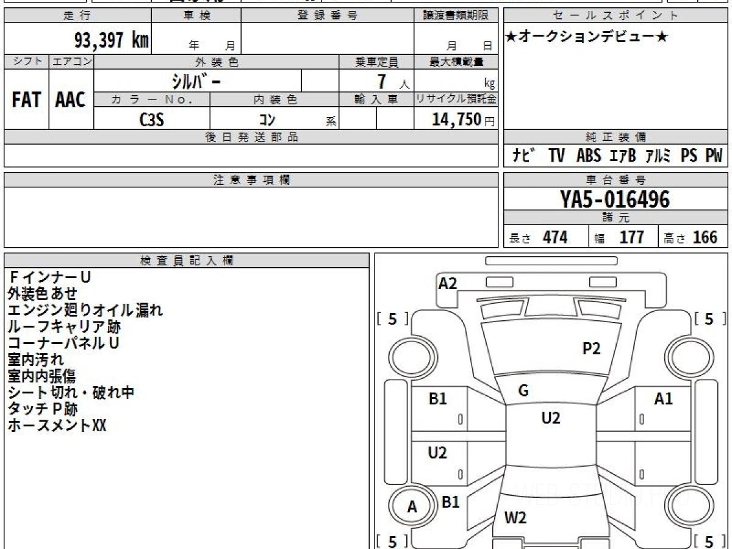The image size is (732, 549).
Task: Click the カラーNo. header cell
Action: click(152, 99)
